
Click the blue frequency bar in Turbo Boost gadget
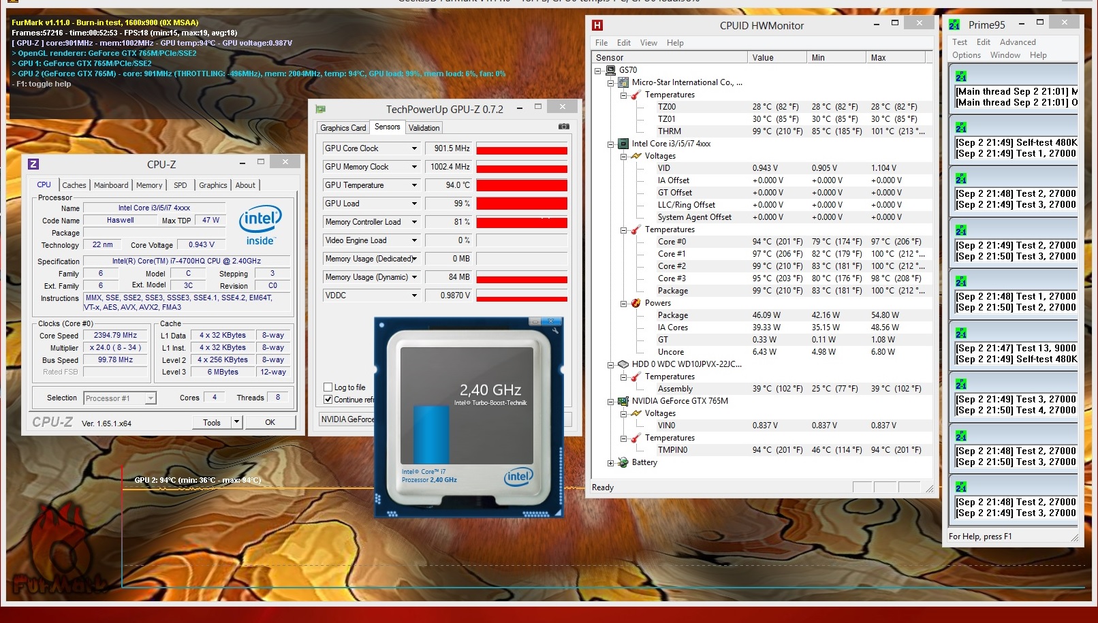tap(431, 434)
